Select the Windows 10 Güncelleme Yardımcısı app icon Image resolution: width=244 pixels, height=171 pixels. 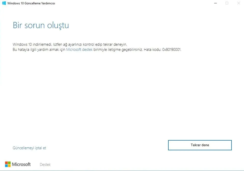pos(4,3)
